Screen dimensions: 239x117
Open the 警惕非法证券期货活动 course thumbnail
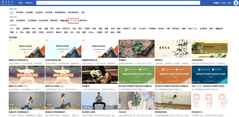[27, 49]
